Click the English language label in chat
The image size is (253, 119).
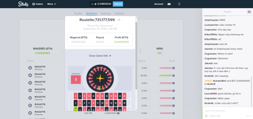227,12
